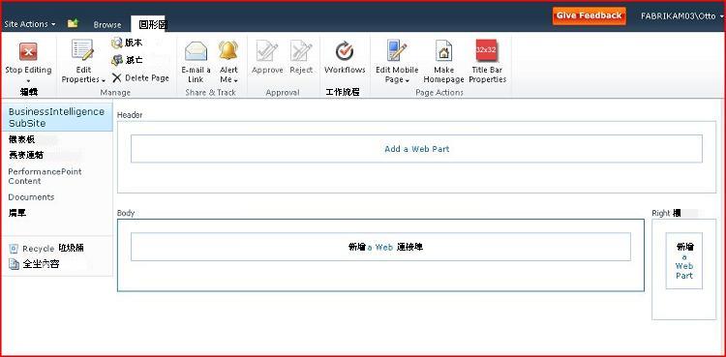726x357 pixels.
Task: Click the navigate-up folder icon
Action: 73,23
